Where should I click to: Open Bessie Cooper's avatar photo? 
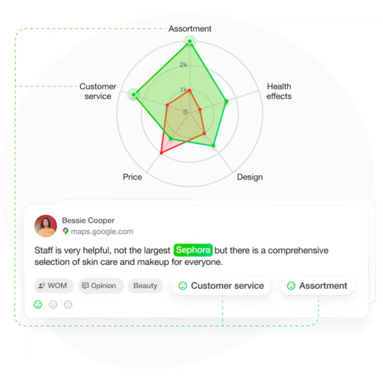click(46, 226)
